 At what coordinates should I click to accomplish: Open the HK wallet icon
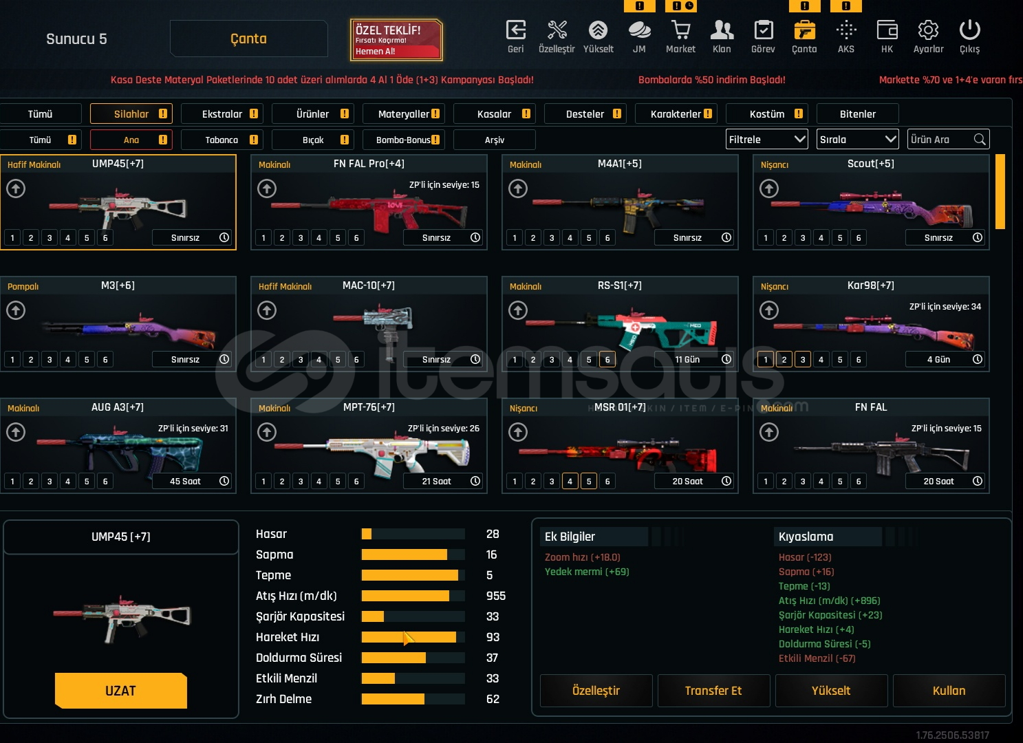[887, 30]
